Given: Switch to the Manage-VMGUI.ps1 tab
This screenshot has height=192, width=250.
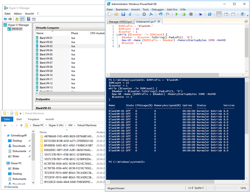Looking at the screenshot, I should pyautogui.click(x=120, y=21).
